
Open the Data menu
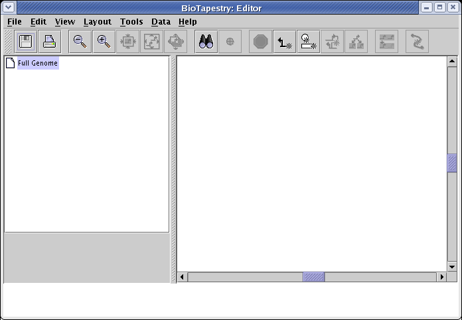[x=161, y=22]
